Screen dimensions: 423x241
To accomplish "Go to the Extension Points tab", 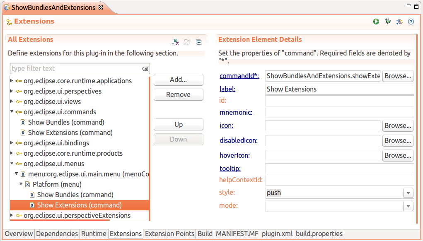I will coord(170,234).
